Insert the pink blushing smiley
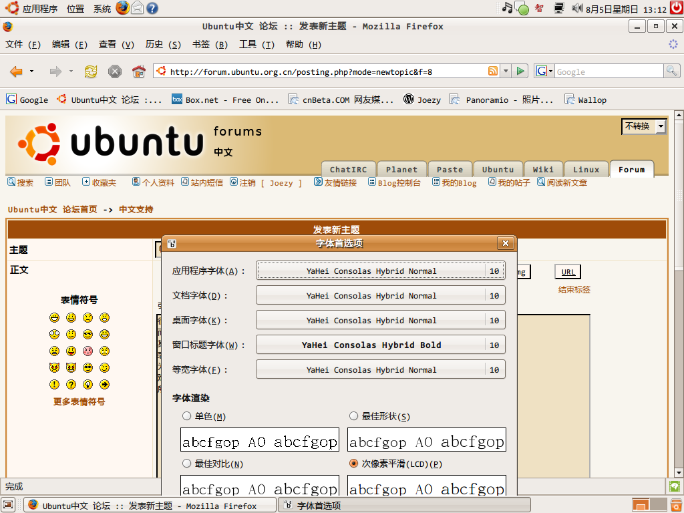 click(x=88, y=351)
